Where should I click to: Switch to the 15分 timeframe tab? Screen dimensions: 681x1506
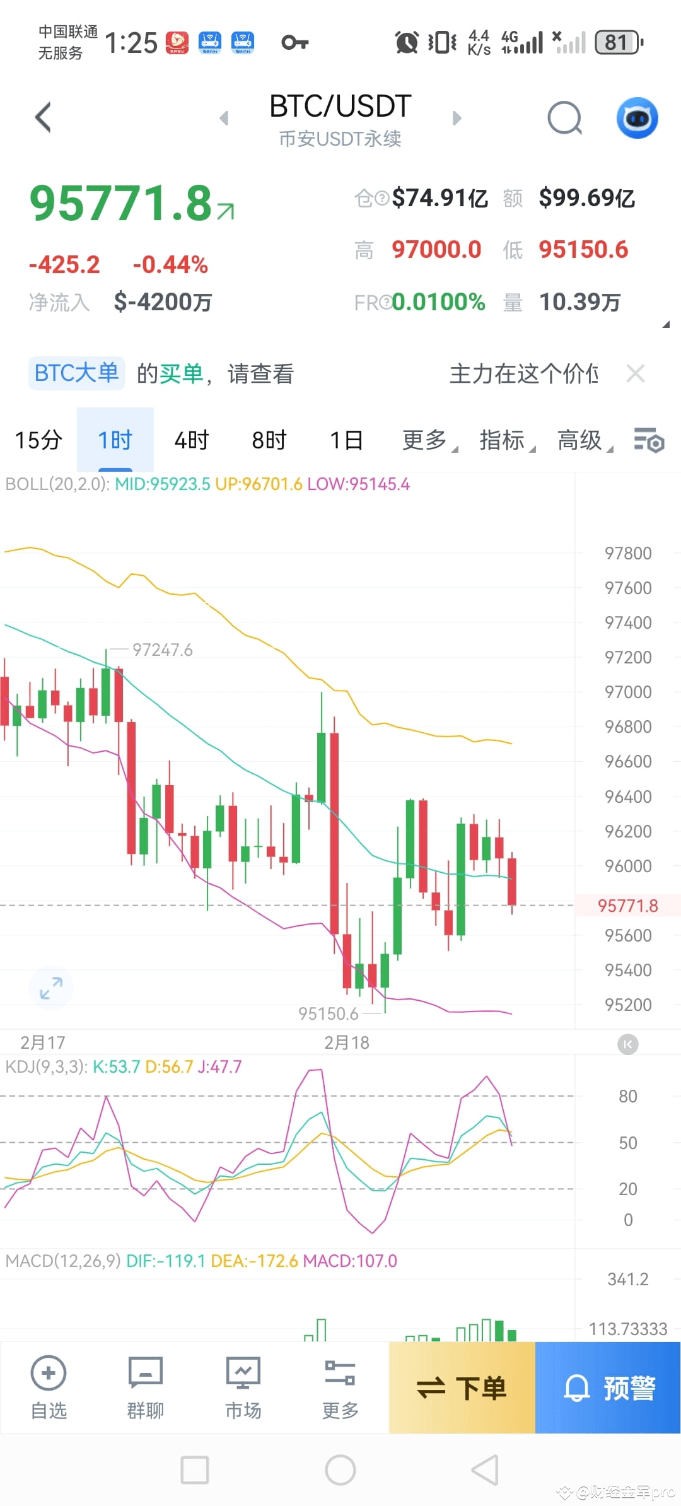coord(37,440)
